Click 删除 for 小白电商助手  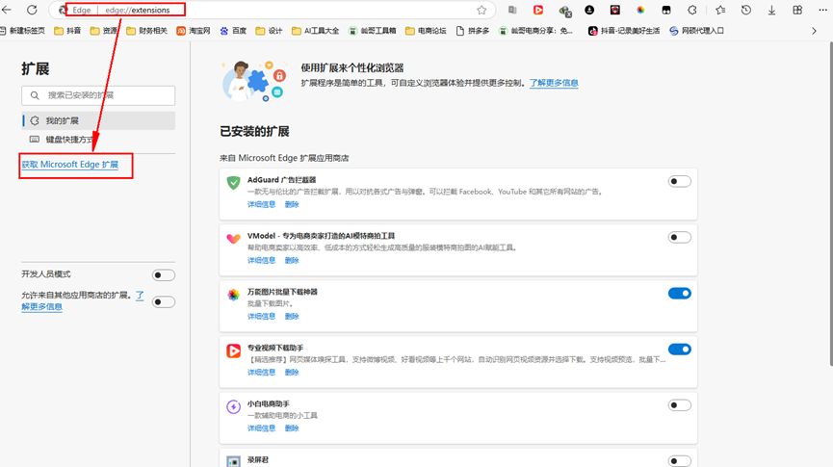coord(292,428)
